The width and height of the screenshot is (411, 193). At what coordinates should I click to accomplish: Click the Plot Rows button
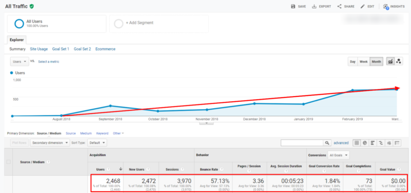20,143
